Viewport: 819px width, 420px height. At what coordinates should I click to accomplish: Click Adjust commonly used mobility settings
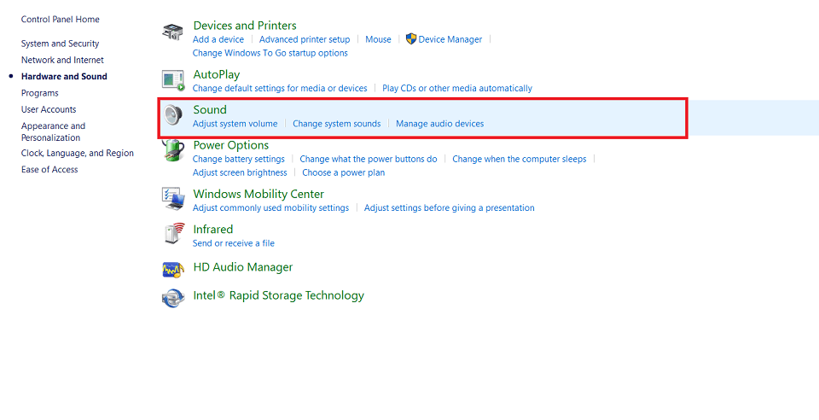tap(270, 208)
